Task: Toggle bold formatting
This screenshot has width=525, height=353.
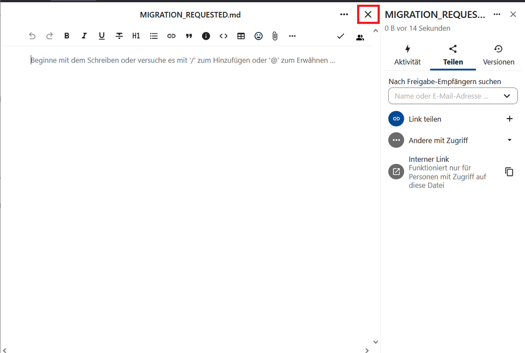Action: pos(67,36)
